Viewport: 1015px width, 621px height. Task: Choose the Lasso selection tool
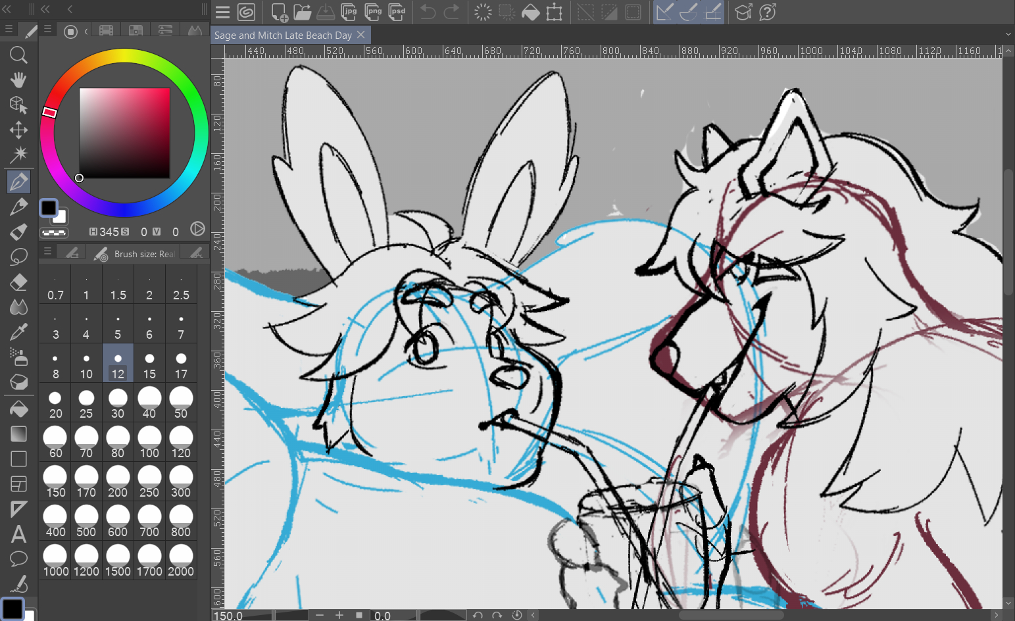[18, 257]
